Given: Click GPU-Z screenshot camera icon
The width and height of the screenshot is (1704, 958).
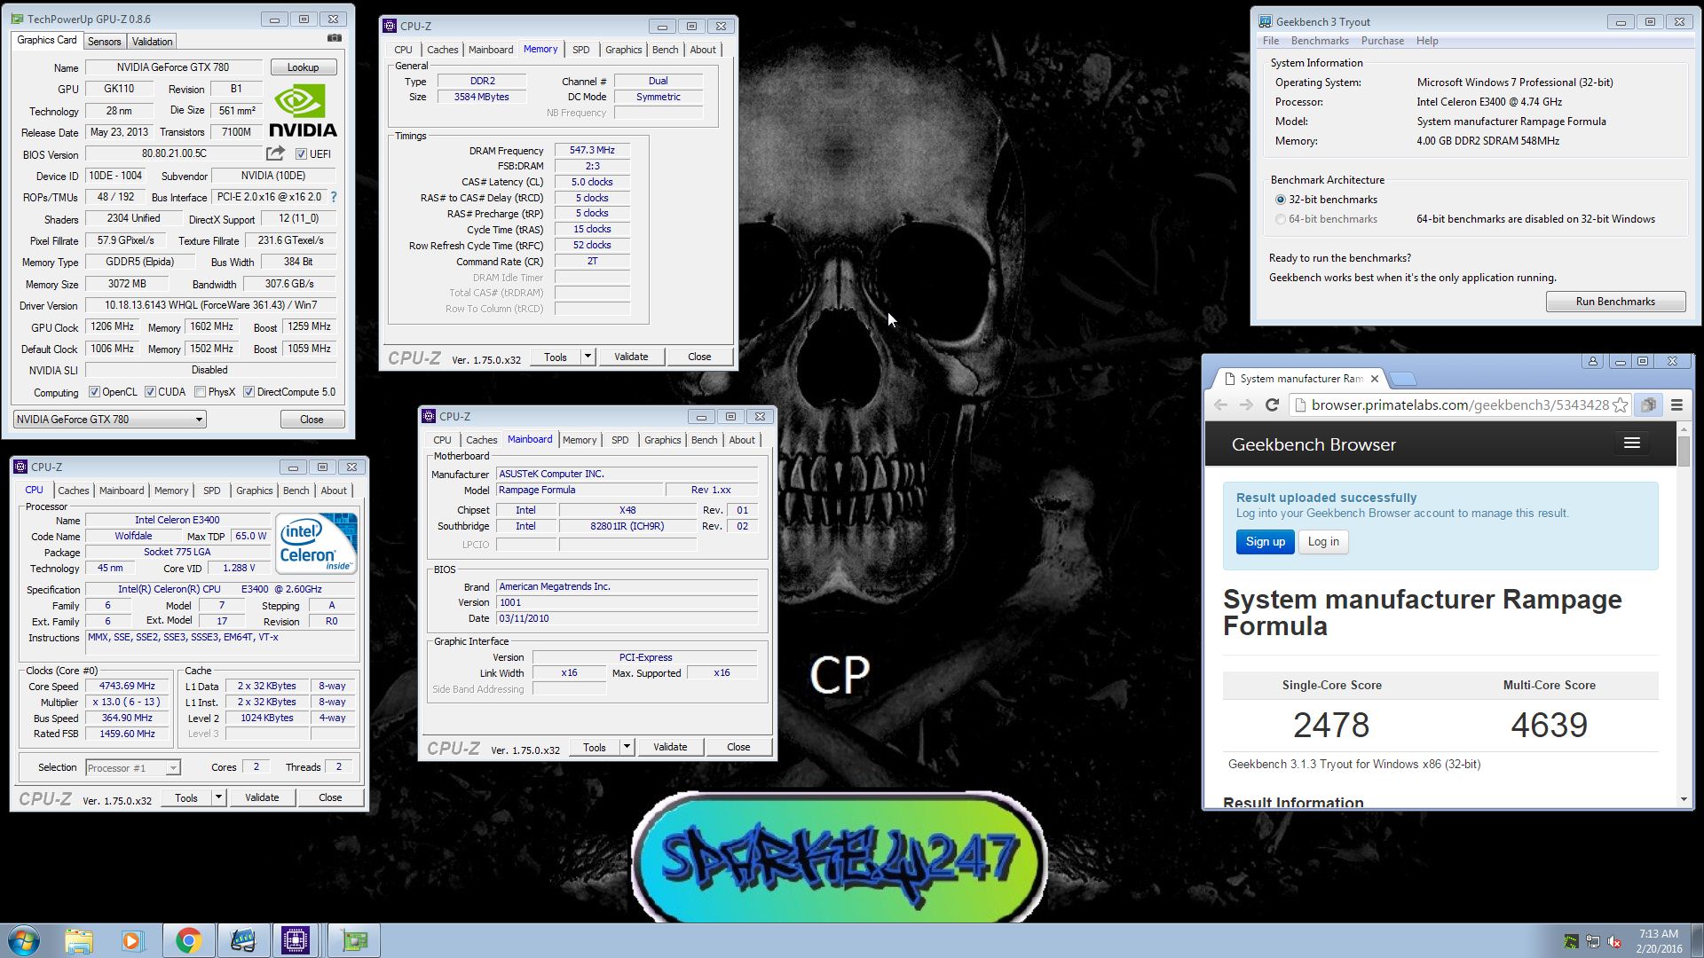Looking at the screenshot, I should 334,38.
